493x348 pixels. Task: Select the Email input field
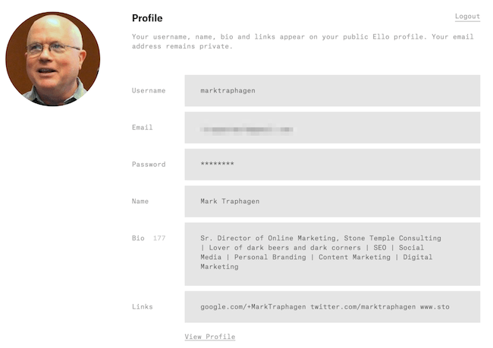coord(332,127)
